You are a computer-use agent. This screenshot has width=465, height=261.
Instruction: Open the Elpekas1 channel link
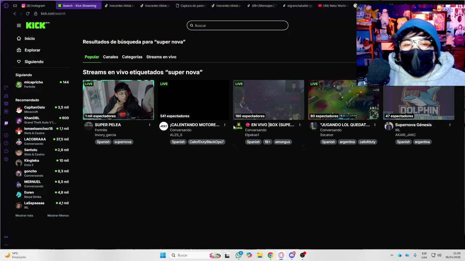(x=252, y=135)
